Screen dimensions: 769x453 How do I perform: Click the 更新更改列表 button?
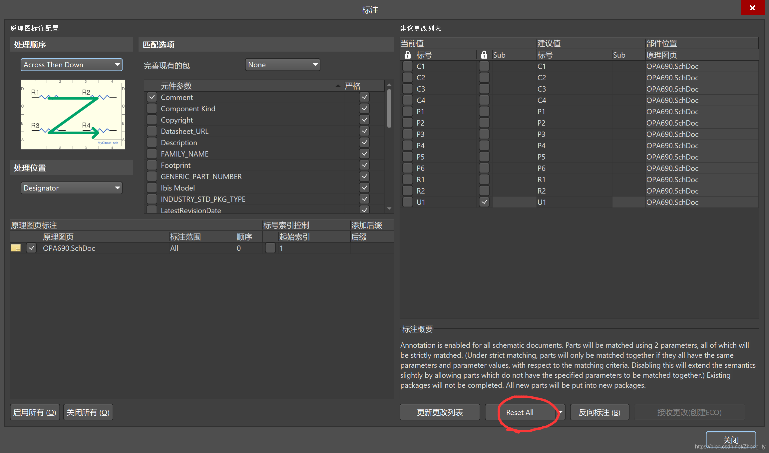pyautogui.click(x=440, y=412)
